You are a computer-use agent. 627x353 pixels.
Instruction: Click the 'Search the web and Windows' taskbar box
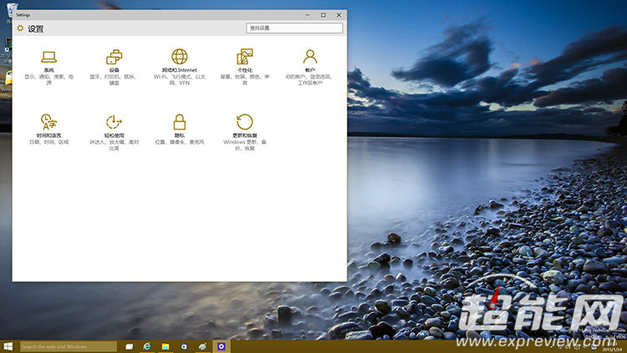pyautogui.click(x=68, y=346)
